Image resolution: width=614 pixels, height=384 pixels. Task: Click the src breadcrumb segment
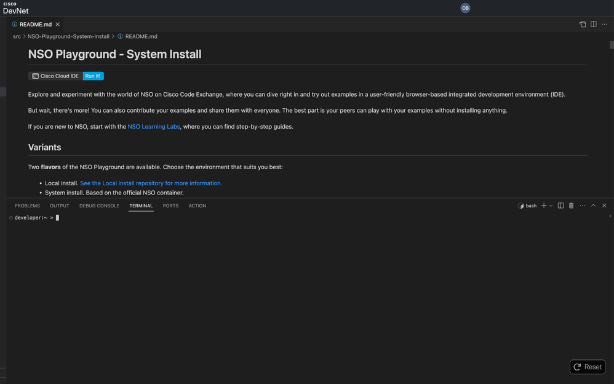coord(17,36)
